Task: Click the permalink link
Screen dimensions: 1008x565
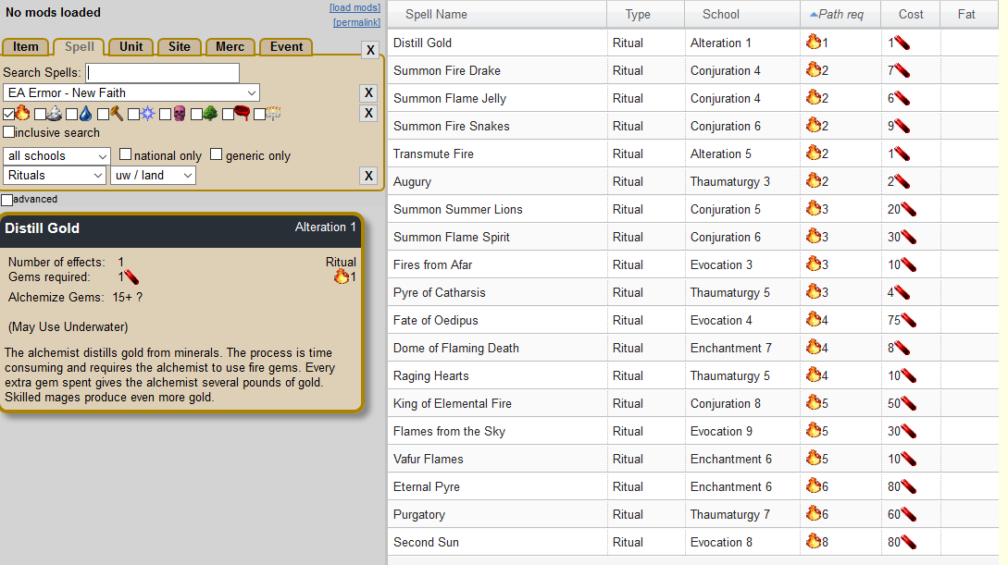Action: [356, 22]
